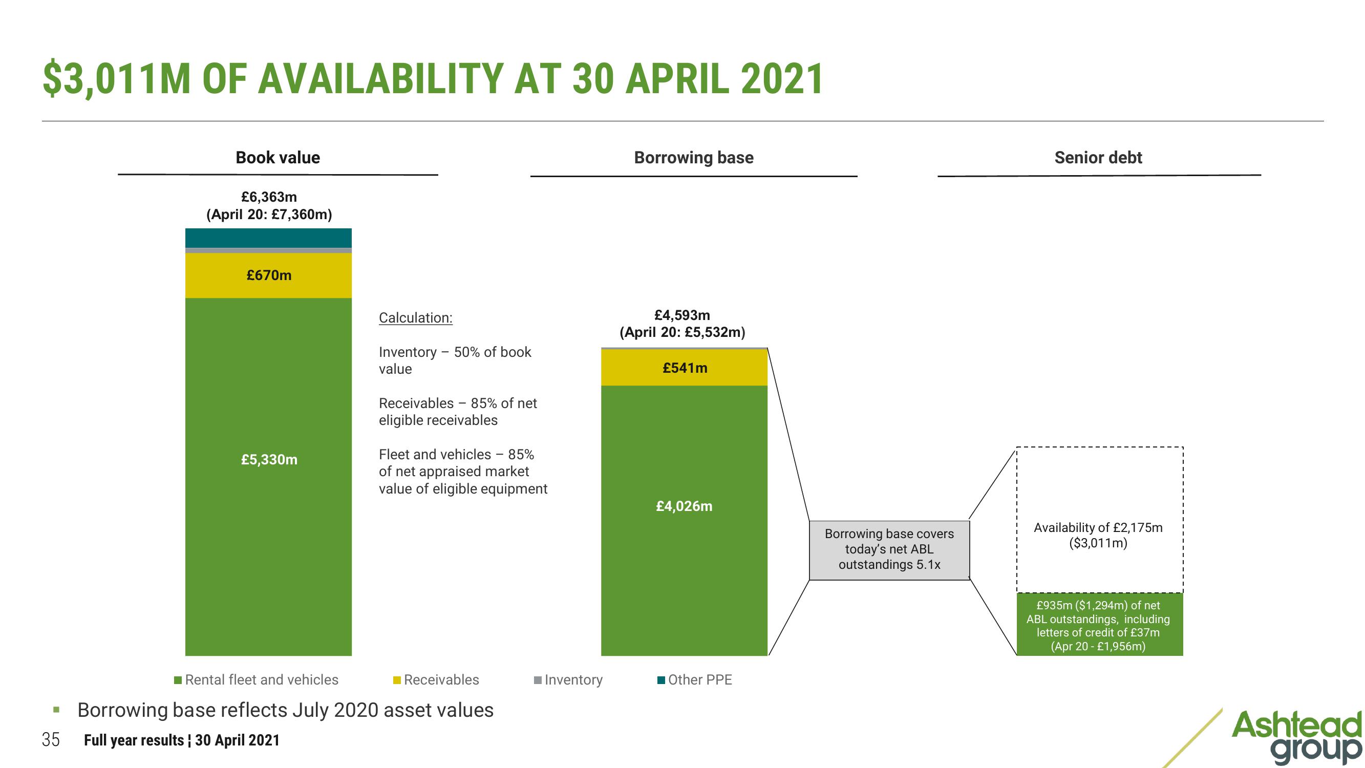1365x768 pixels.
Task: Click the '£541m' borrowing base receivables segment
Action: pyautogui.click(x=684, y=367)
